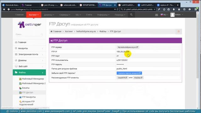Click the Anton user avatar
The image size is (201, 113).
tap(172, 15)
